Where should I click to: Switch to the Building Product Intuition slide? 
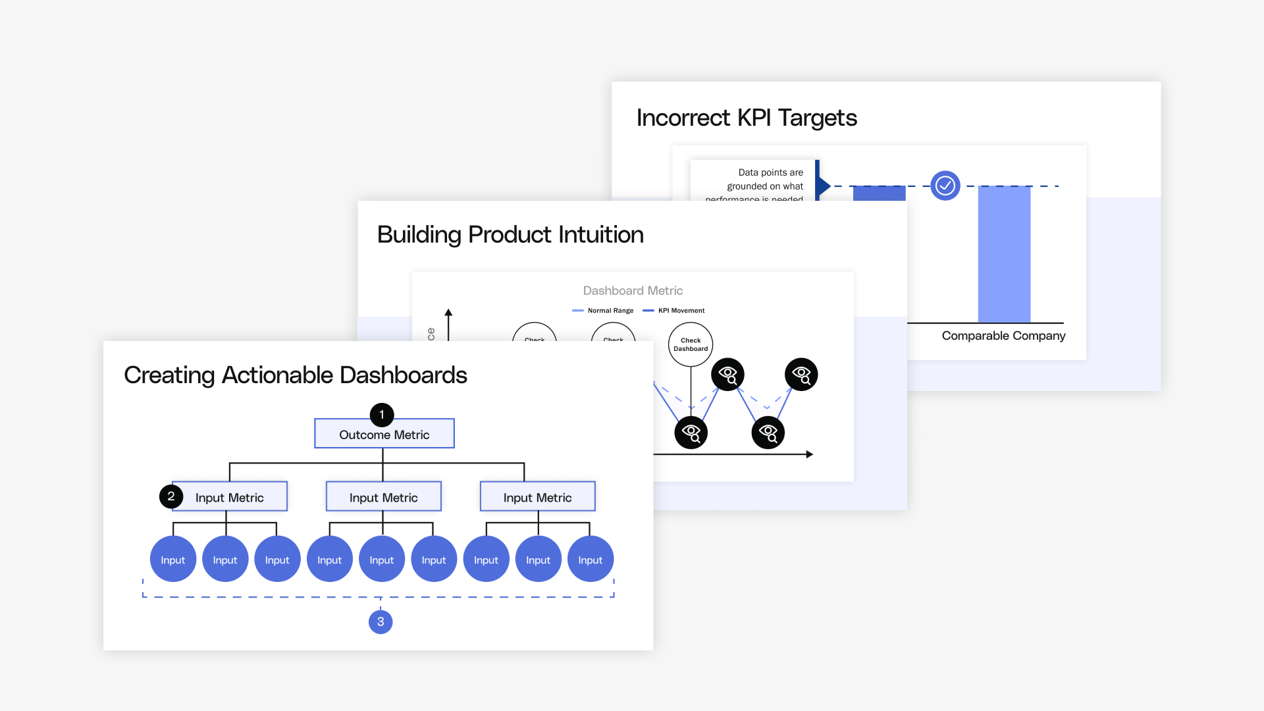coord(510,234)
